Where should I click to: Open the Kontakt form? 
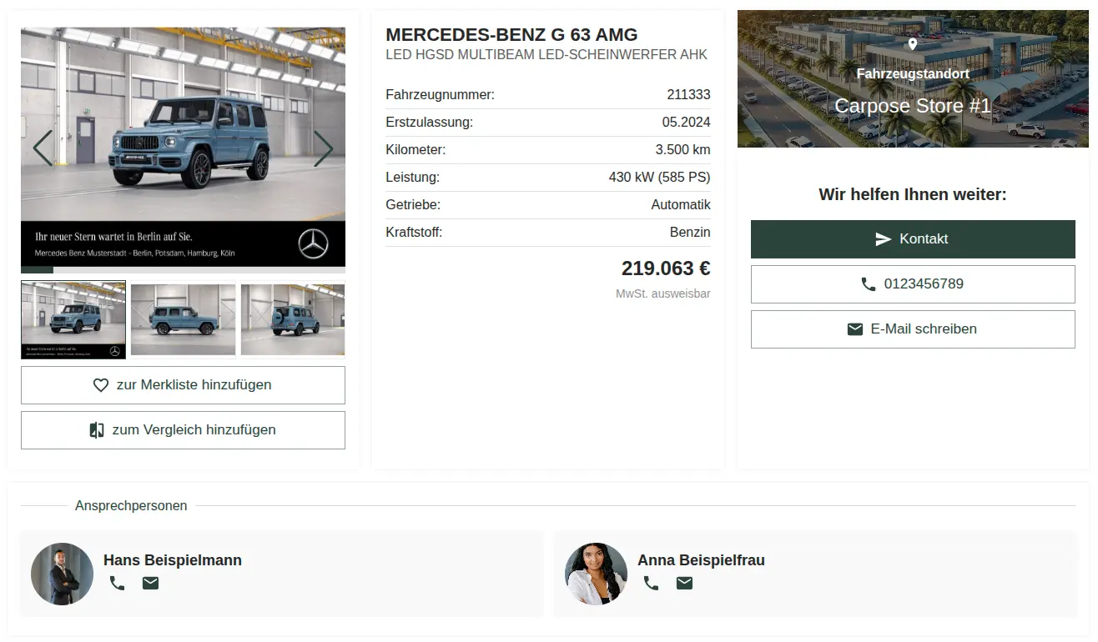[x=913, y=238]
